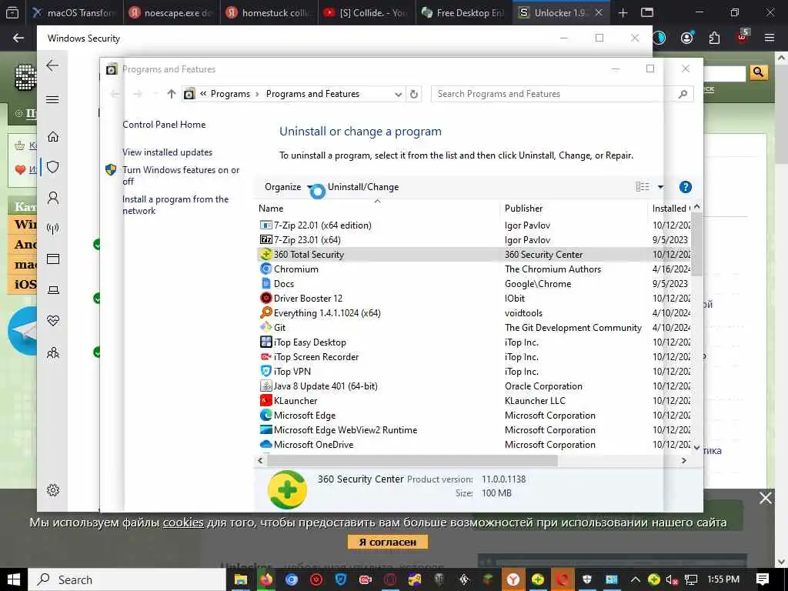
Task: Click the search magnifier in Programs and Features
Action: (683, 94)
